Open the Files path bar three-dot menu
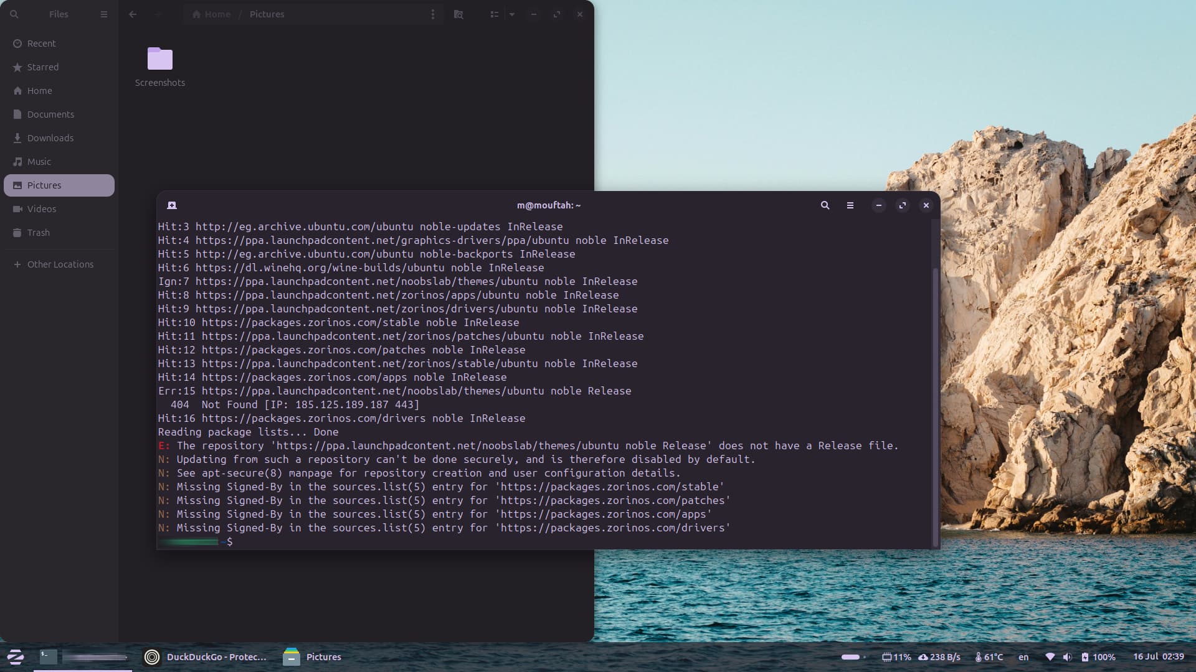This screenshot has width=1196, height=672. [x=433, y=14]
